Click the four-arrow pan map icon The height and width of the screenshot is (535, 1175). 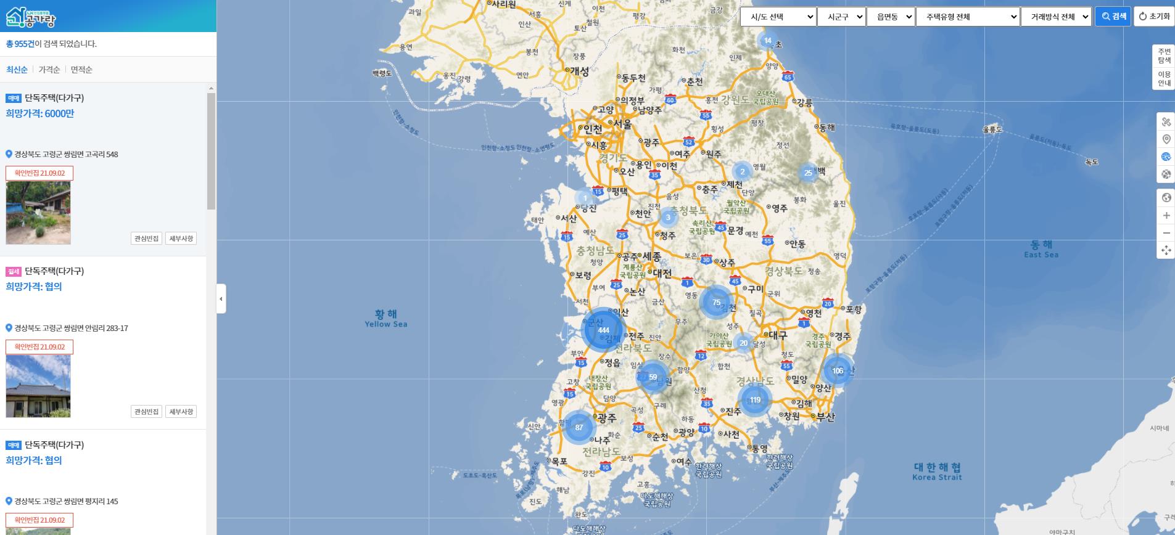(1166, 250)
